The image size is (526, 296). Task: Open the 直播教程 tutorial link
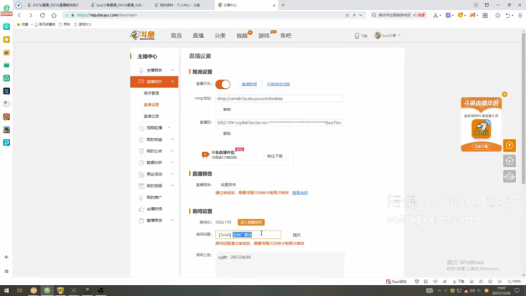249,84
